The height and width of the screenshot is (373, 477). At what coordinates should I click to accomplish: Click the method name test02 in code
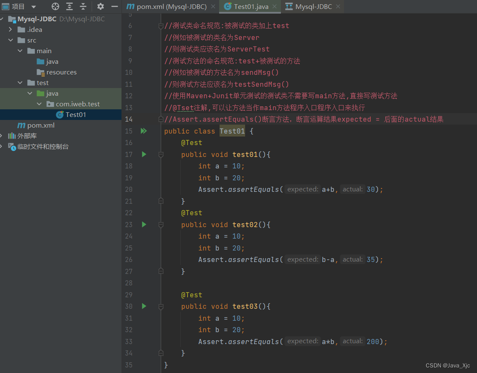245,225
